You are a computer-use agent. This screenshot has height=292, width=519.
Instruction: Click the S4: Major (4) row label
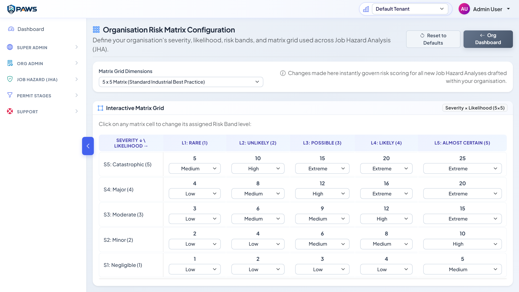[x=118, y=190]
